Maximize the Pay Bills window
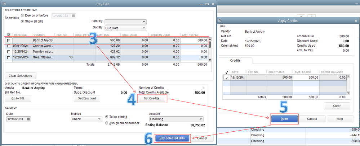Viewport: 360px width, 146px height. point(207,4)
